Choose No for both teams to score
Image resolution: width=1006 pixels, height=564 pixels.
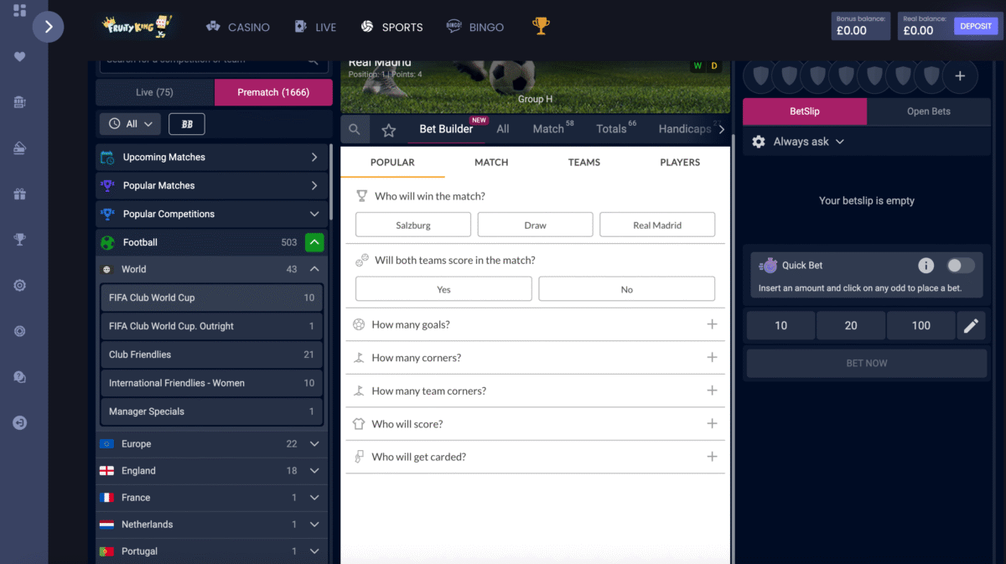627,289
